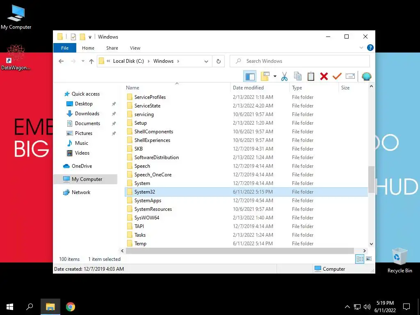The image size is (420, 315).
Task: Click the Copy icon in toolbar
Action: (x=298, y=76)
